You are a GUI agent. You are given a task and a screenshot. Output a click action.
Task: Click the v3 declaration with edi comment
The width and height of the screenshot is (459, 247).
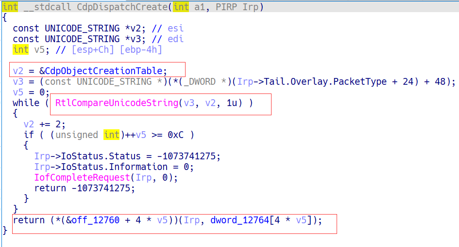pyautogui.click(x=98, y=39)
